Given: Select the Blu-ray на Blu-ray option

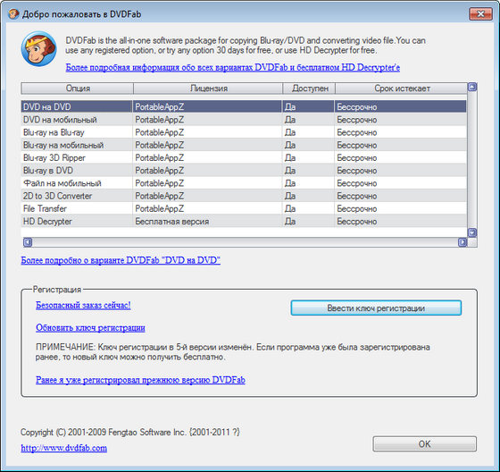Looking at the screenshot, I should pos(244,132).
